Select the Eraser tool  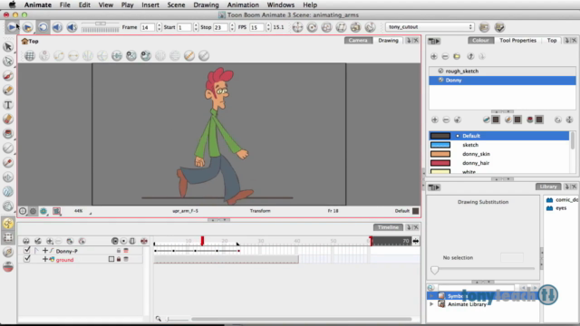[x=8, y=119]
